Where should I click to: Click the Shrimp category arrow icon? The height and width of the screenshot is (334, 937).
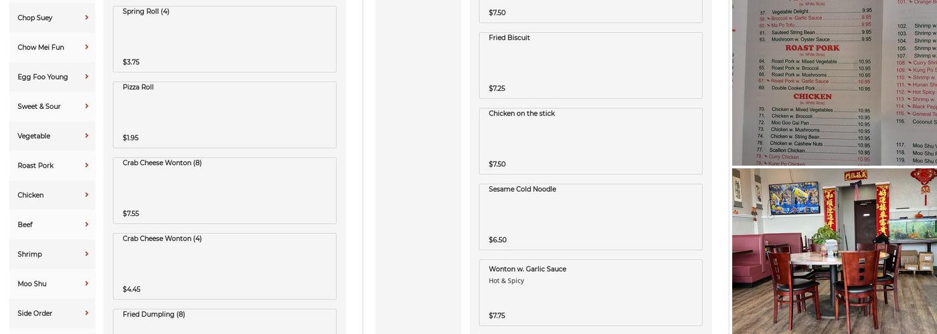tap(86, 254)
